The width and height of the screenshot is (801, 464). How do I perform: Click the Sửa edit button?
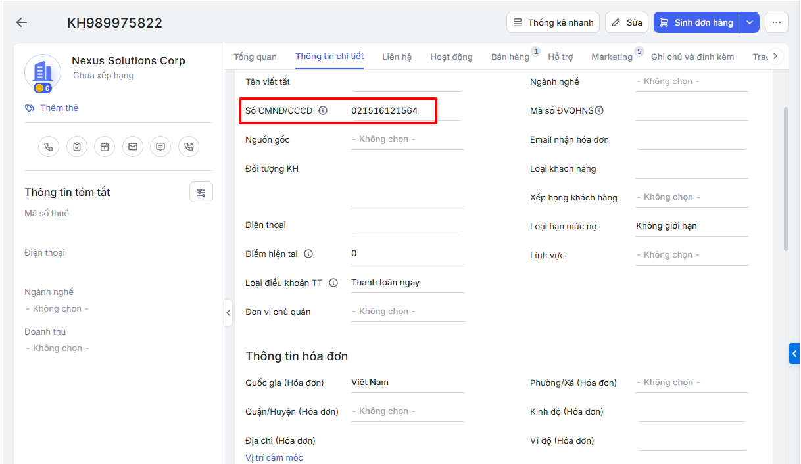pos(627,22)
